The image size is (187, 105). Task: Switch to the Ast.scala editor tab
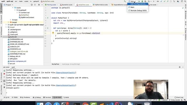pyautogui.click(x=153, y=5)
